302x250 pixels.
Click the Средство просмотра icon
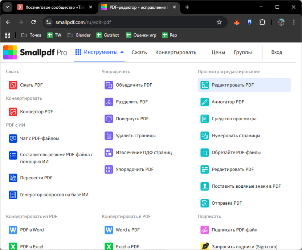coord(205,119)
